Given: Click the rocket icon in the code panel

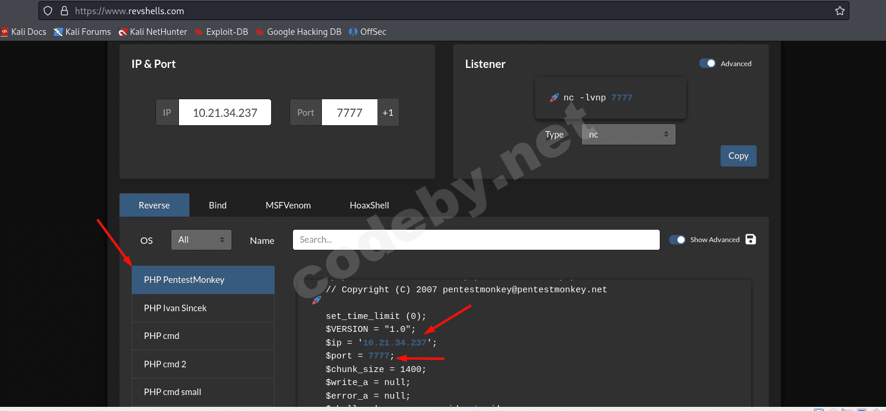Looking at the screenshot, I should coord(316,301).
